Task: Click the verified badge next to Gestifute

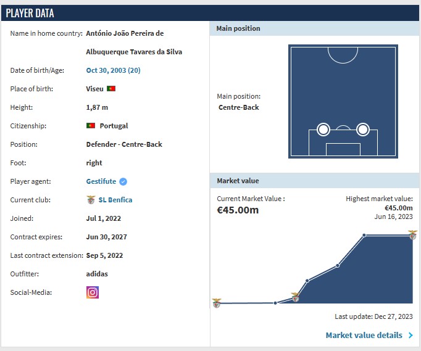Action: [123, 181]
